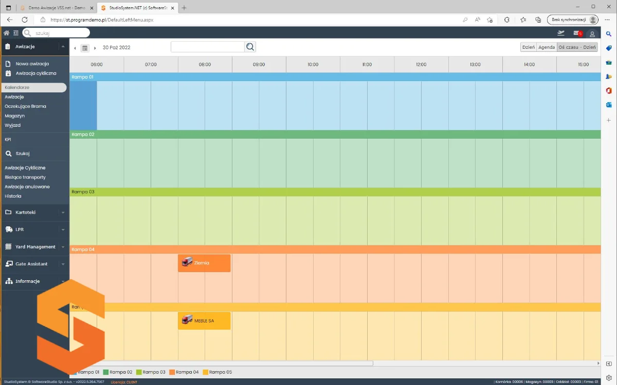Viewport: 617px width, 385px height.
Task: Go to next day arrow
Action: [x=95, y=48]
